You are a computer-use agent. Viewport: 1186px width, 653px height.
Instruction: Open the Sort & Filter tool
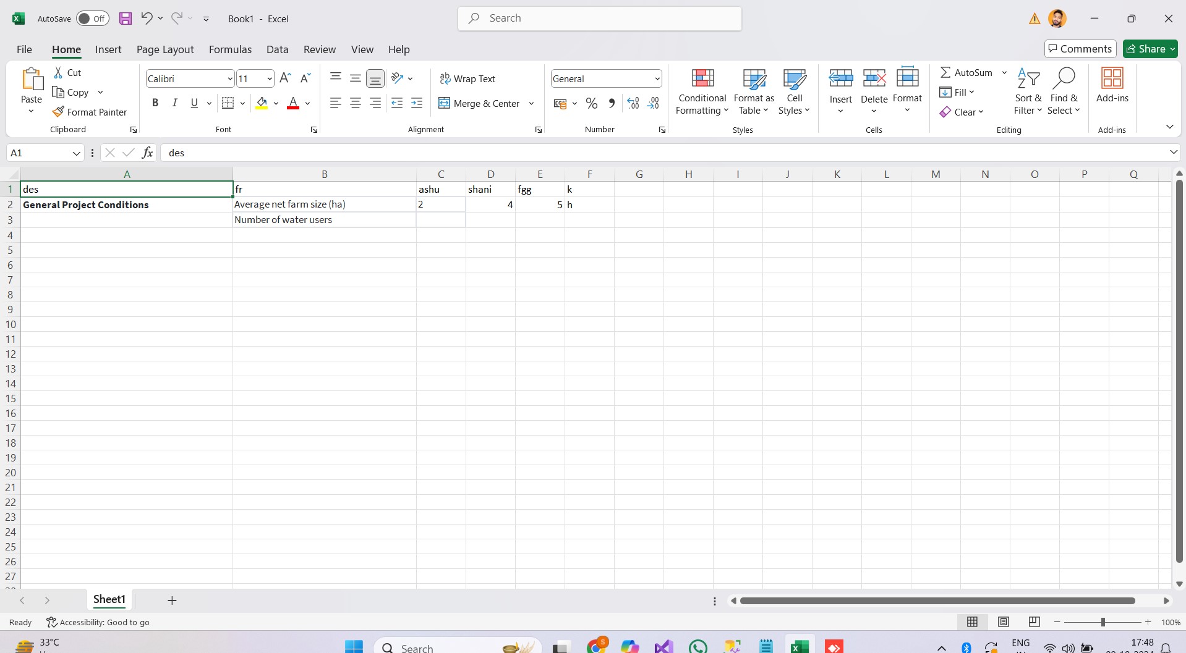coord(1028,91)
